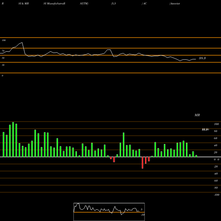Click the longest red negative MR bar

[142, 163]
